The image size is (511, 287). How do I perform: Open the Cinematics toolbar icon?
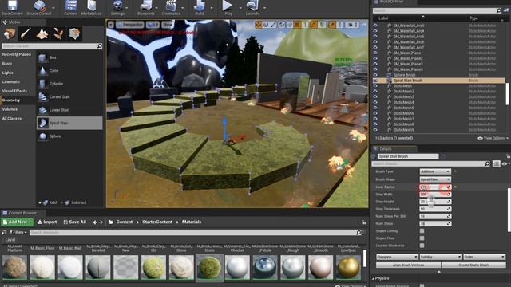point(171,7)
